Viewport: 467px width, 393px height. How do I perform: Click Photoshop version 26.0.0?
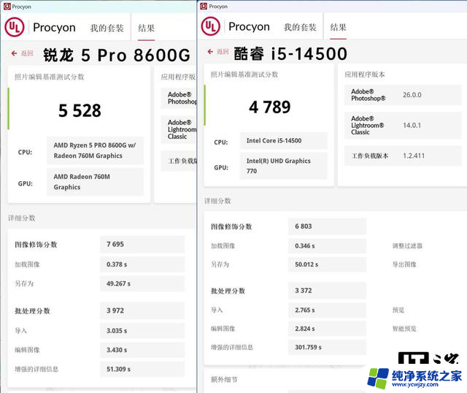pos(412,95)
